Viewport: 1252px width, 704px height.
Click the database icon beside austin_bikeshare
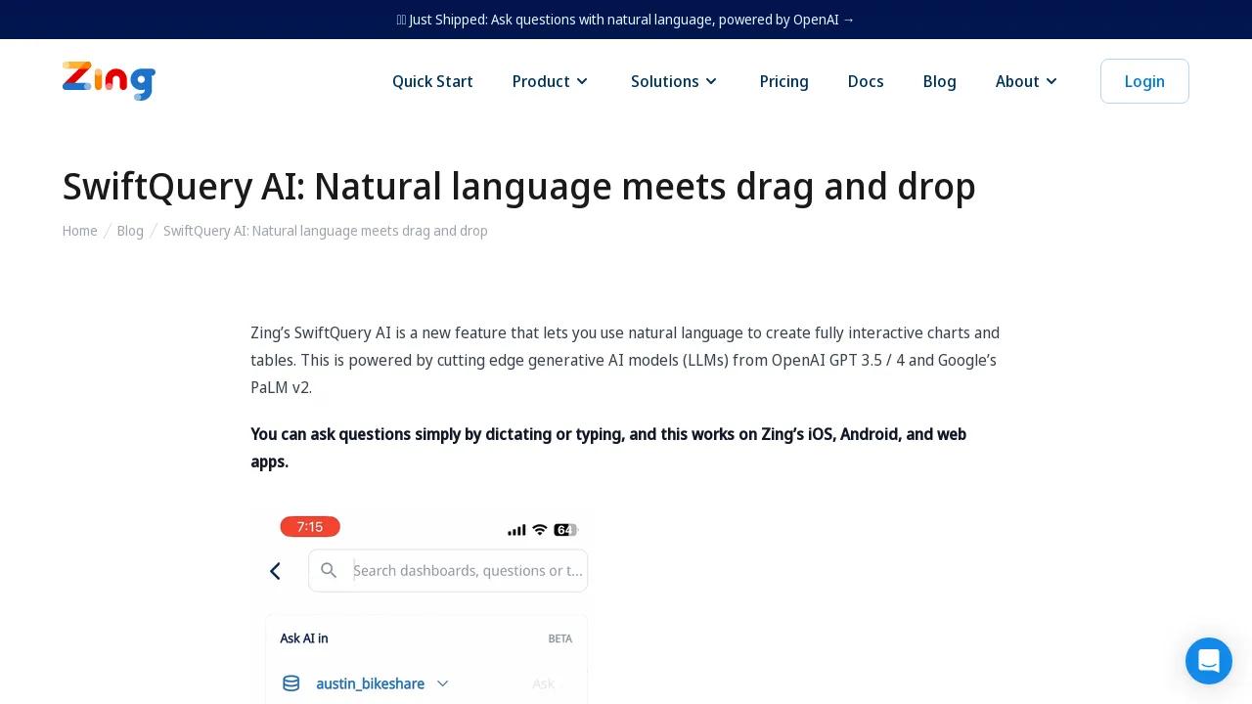[291, 683]
